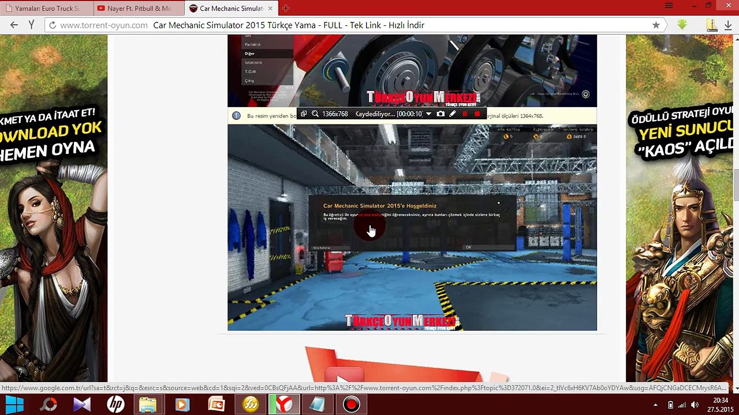Pause the screen recording
This screenshot has height=415, width=739.
tap(465, 114)
